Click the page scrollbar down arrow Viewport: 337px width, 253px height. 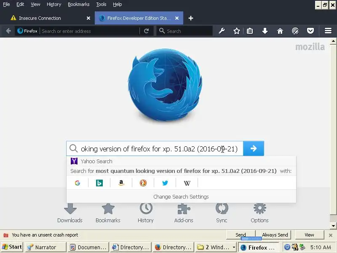click(x=333, y=226)
